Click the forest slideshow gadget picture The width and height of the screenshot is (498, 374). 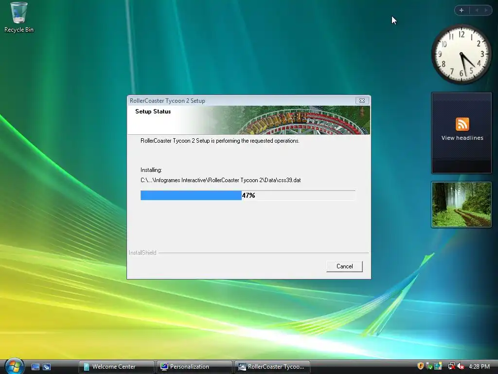(x=461, y=205)
